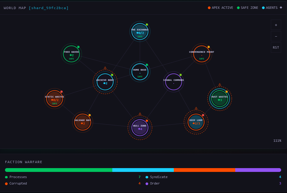This screenshot has width=287, height=193.
Task: Click the zoom in plus button
Action: (276, 25)
